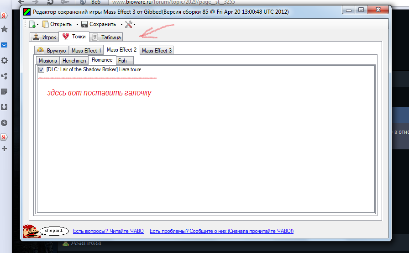Image resolution: width=409 pixels, height=253 pixels.
Task: Switch to the Вручную subtab
Action: tap(52, 50)
